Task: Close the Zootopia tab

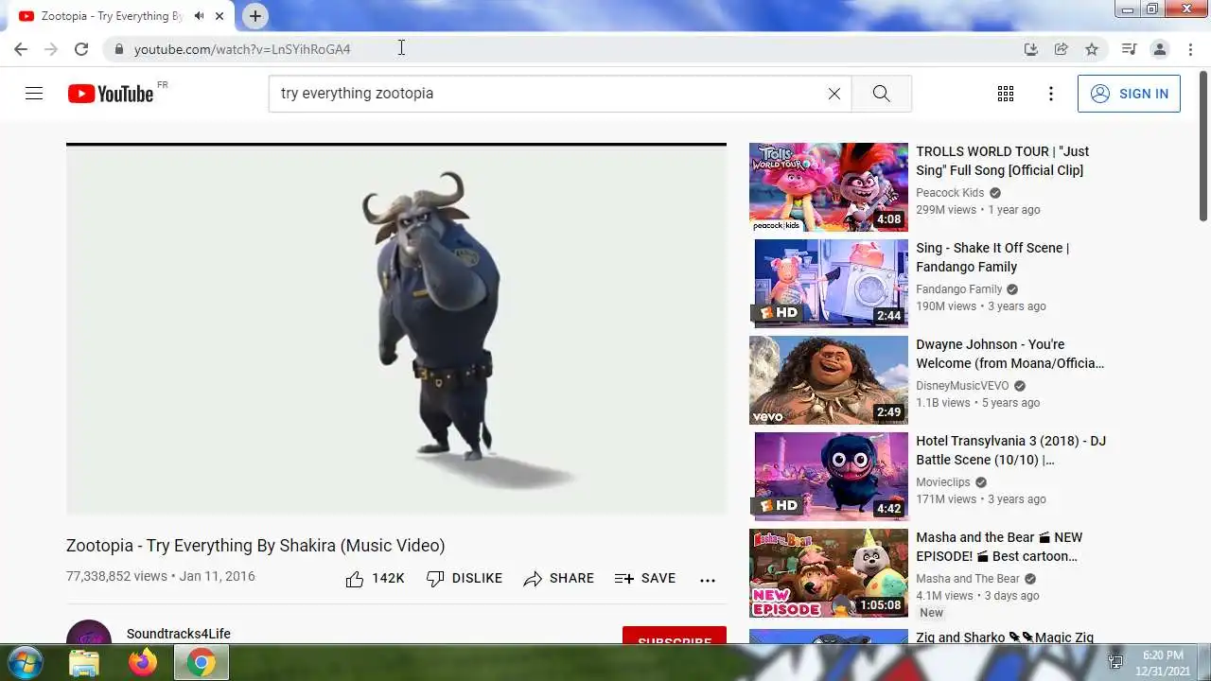Action: click(x=219, y=16)
